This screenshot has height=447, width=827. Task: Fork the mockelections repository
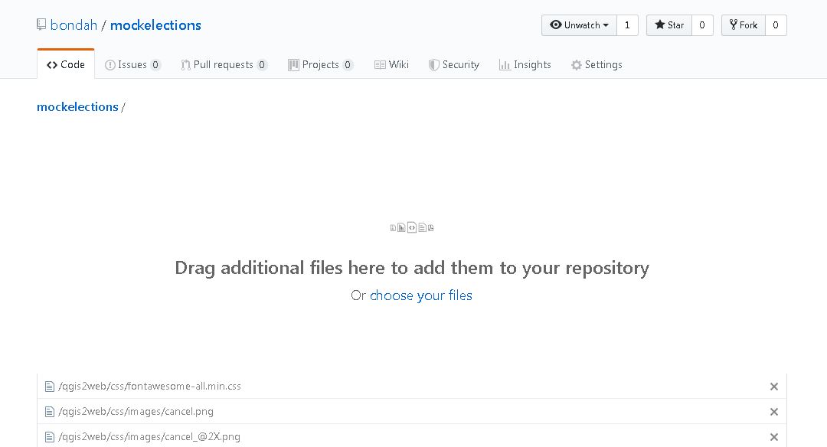tap(743, 25)
